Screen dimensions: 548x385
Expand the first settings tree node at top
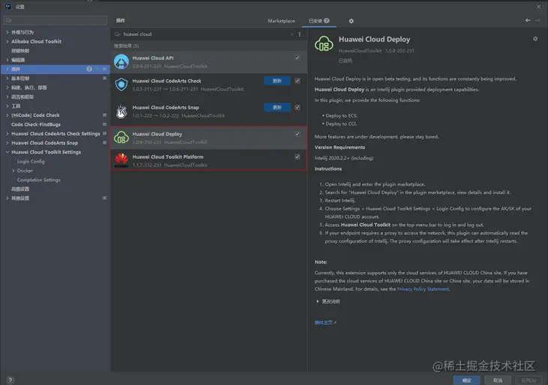7,32
